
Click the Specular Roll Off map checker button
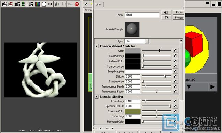(x=175, y=106)
